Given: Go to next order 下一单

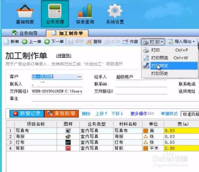Looking at the screenshot, I should [x=54, y=42].
